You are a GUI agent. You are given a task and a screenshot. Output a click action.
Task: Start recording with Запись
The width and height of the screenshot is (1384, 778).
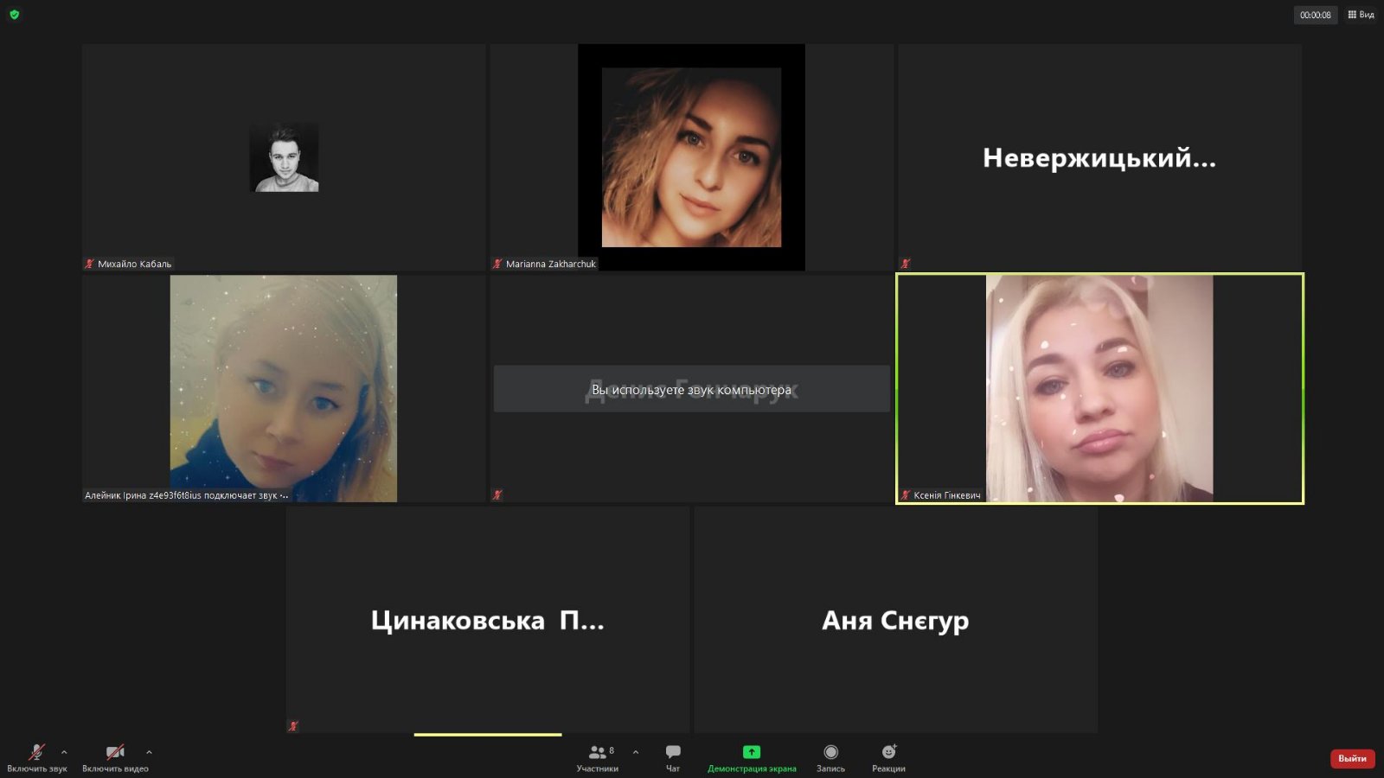coord(830,758)
